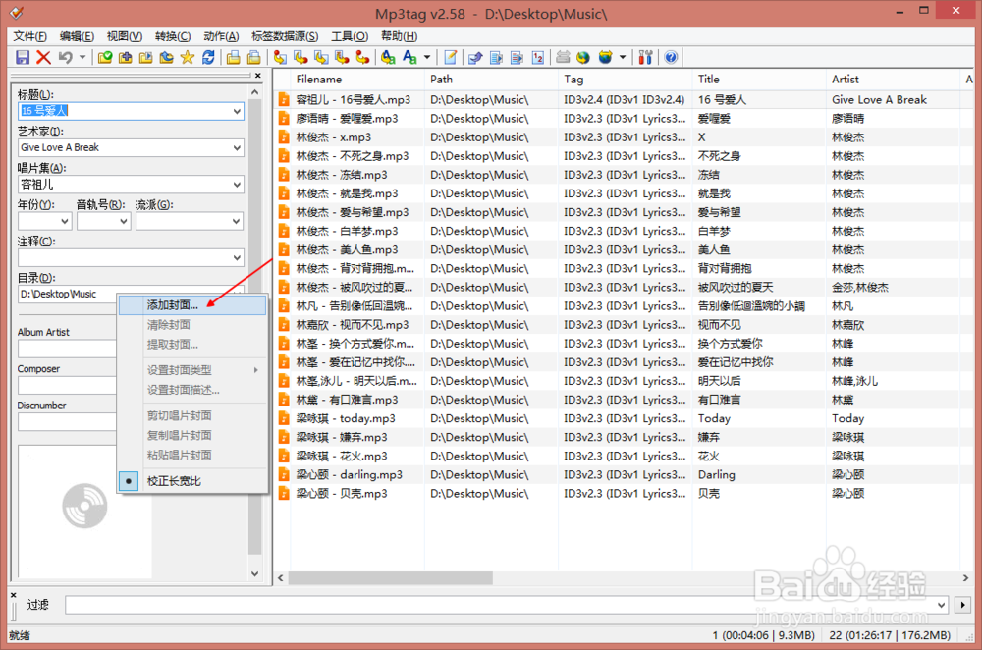Open the dropdown arrow beside the Aa icons
Image resolution: width=982 pixels, height=650 pixels.
(427, 58)
